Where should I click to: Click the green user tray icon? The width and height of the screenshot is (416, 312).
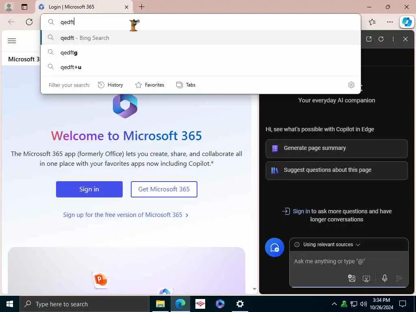(x=344, y=304)
